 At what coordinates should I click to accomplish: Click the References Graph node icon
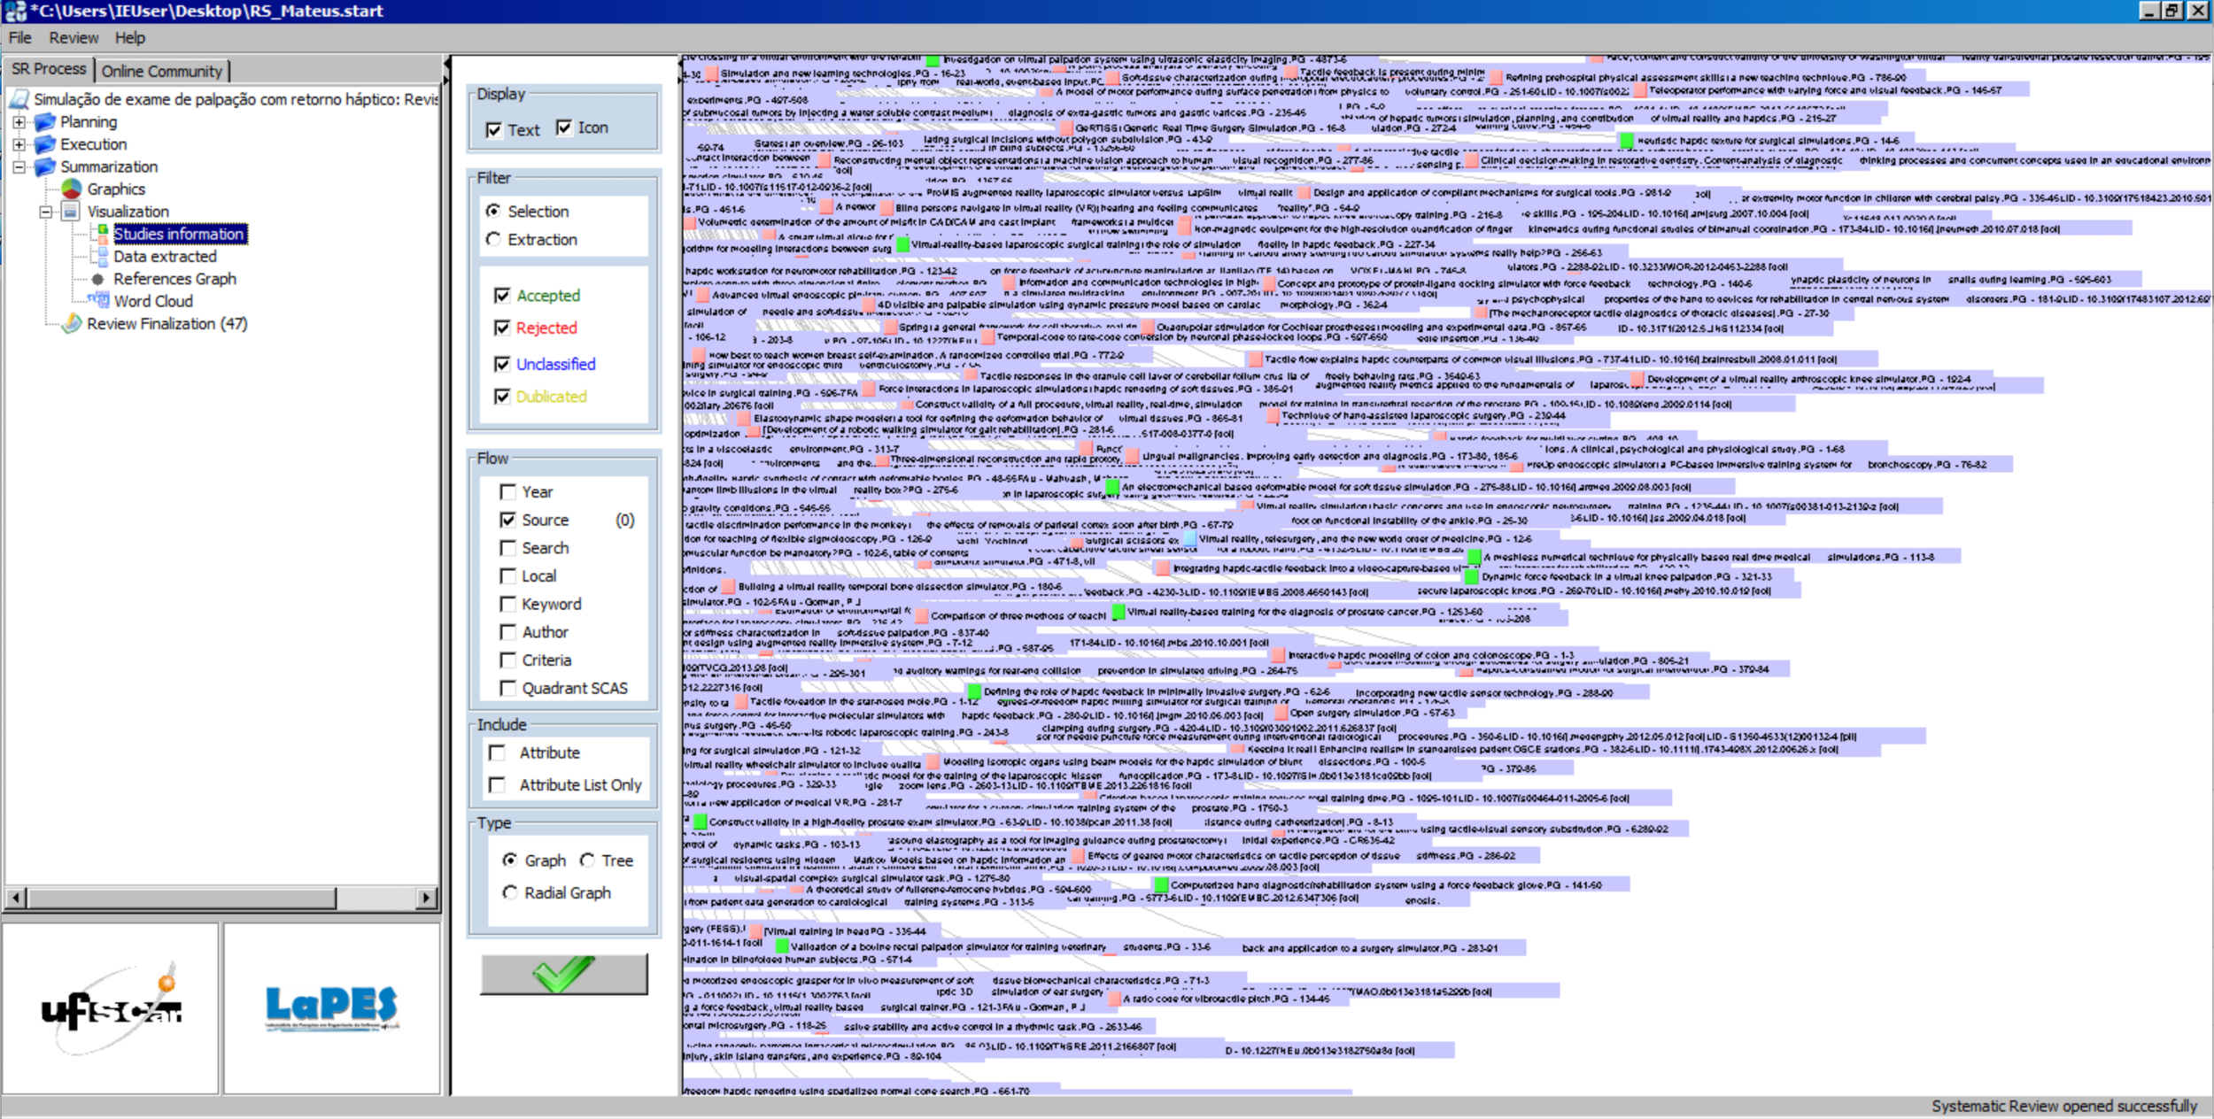(98, 279)
